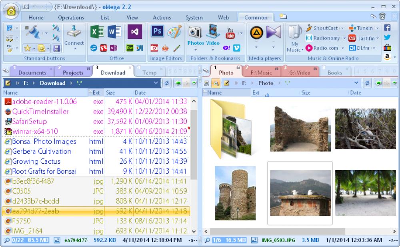The image size is (400, 247).
Task: Toggle the lock on G:\Video tab
Action: pos(315,68)
